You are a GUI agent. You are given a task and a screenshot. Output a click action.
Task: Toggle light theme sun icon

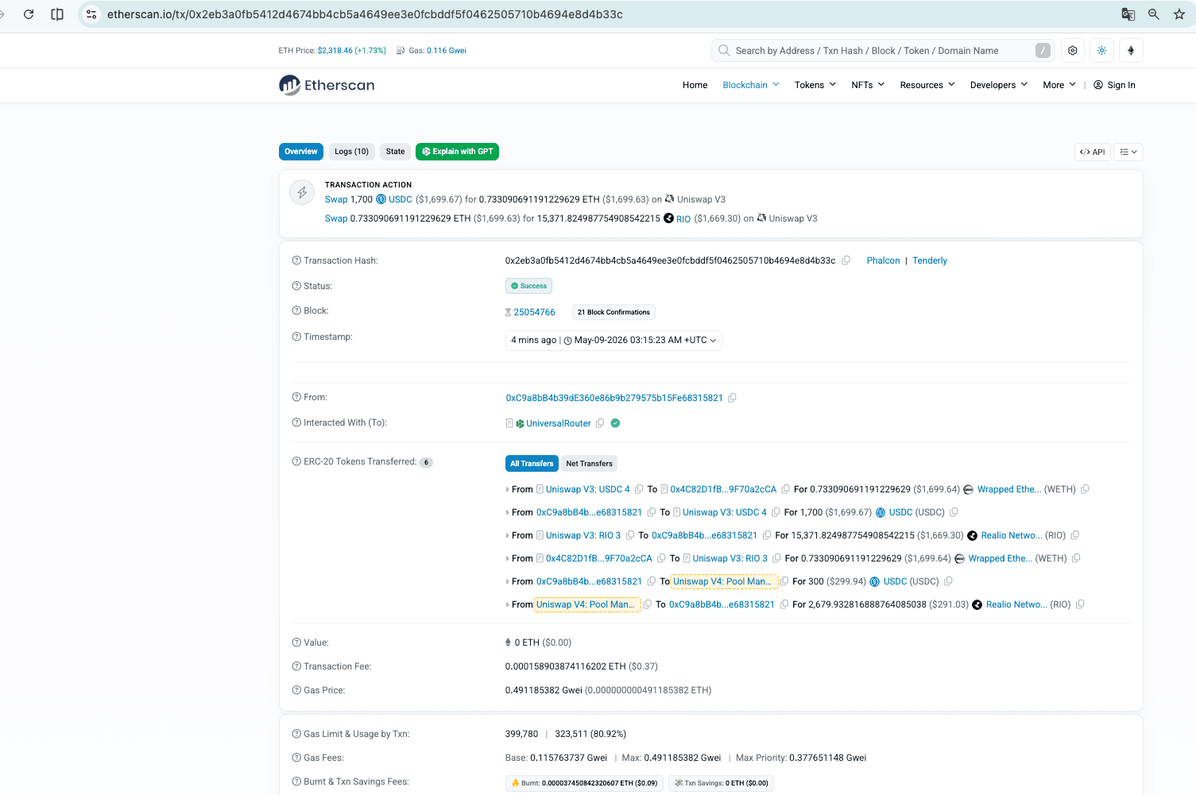coord(1101,50)
